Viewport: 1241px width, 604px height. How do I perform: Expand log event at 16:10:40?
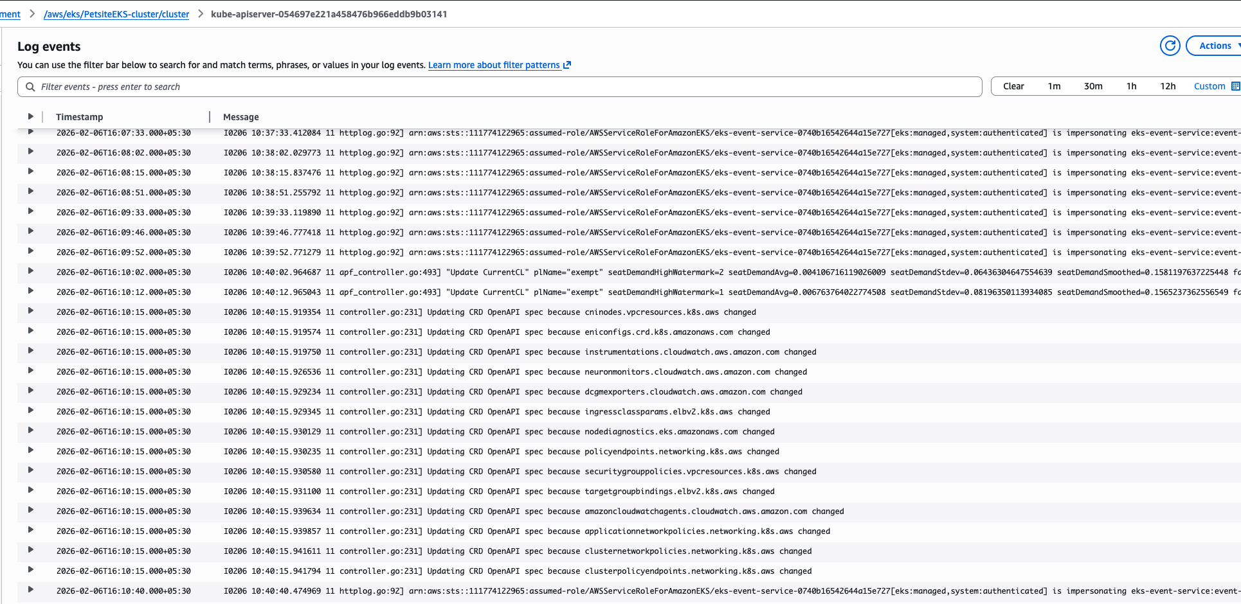tap(30, 590)
